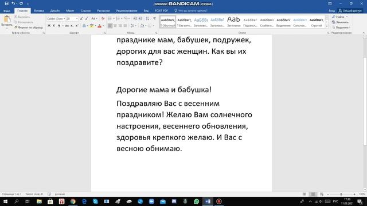Apply Формат по образцу painter
367x206 pixels.
(29, 27)
